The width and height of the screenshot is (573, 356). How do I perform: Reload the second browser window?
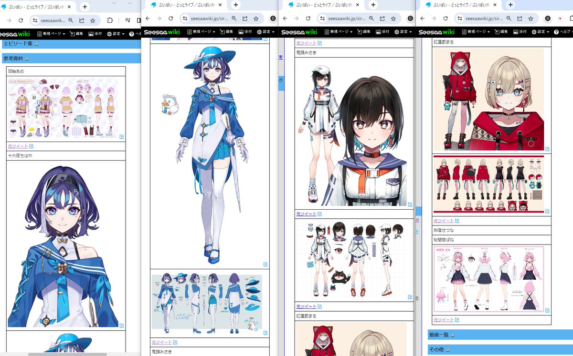click(171, 19)
